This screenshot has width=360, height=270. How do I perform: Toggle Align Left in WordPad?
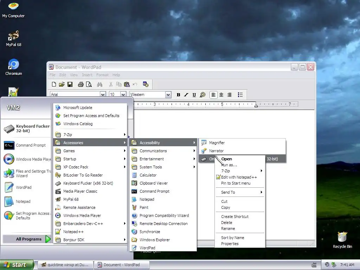(x=213, y=95)
